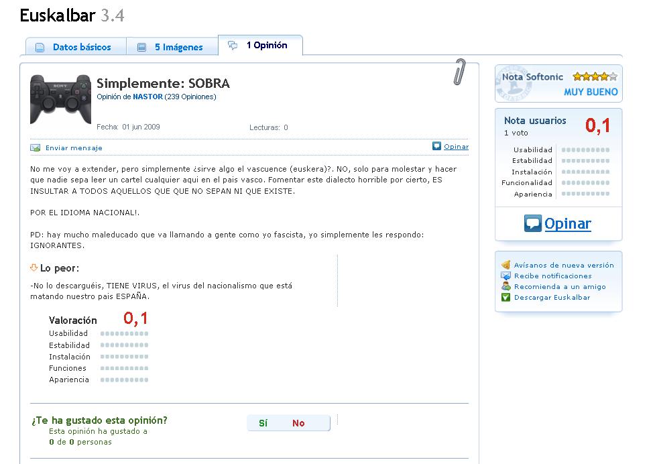
Task: Click the small Opinar speech bubble icon
Action: [x=436, y=146]
